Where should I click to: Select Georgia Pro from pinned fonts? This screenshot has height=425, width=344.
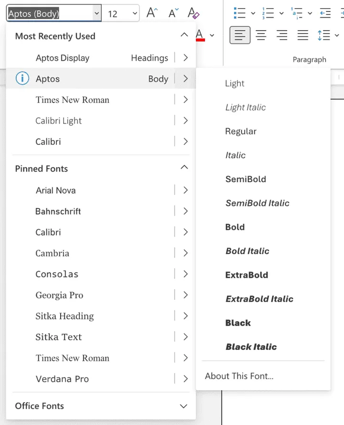click(x=59, y=295)
